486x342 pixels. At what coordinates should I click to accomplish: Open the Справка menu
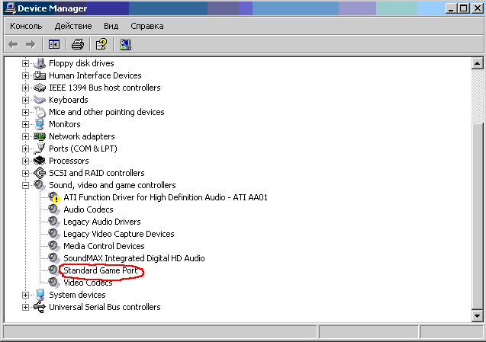(x=146, y=26)
